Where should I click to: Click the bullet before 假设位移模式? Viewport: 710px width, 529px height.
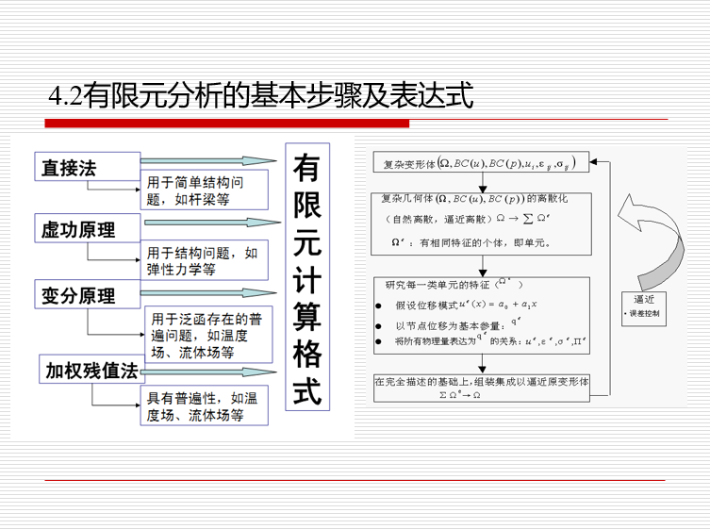377,306
